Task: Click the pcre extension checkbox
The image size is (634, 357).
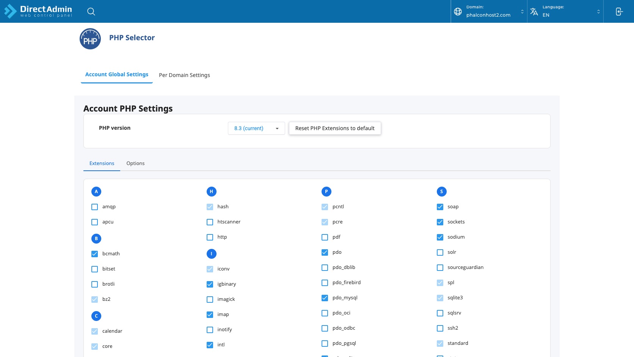Action: [x=325, y=222]
